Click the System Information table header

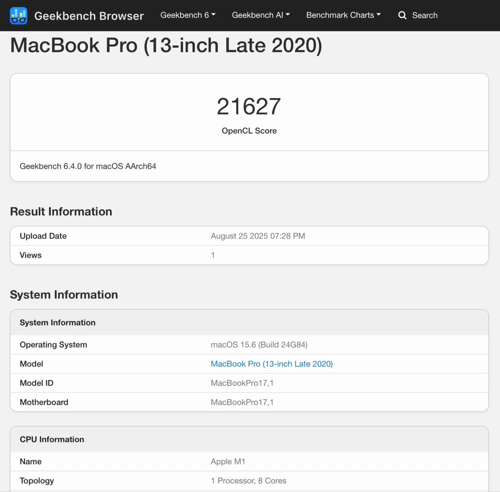point(57,322)
